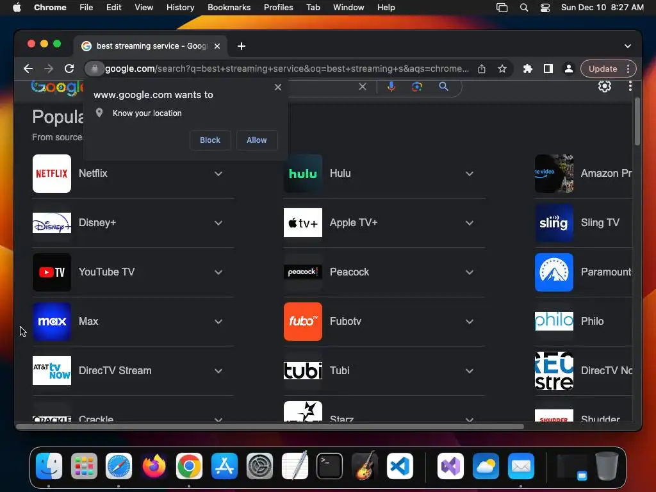Open Spotlight search in menu bar

click(x=524, y=8)
